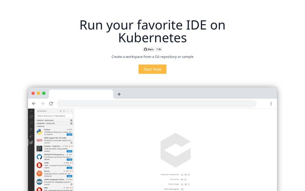Install the Prettier extension
This screenshot has height=191, width=305.
click(70, 151)
